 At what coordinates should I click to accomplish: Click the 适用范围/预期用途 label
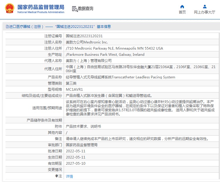[47, 108]
